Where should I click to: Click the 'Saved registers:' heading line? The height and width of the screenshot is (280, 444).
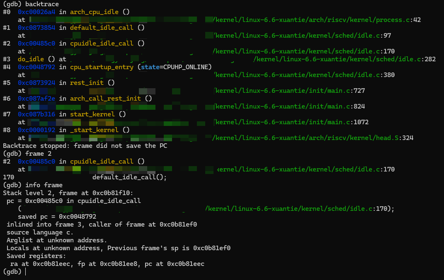(36, 256)
